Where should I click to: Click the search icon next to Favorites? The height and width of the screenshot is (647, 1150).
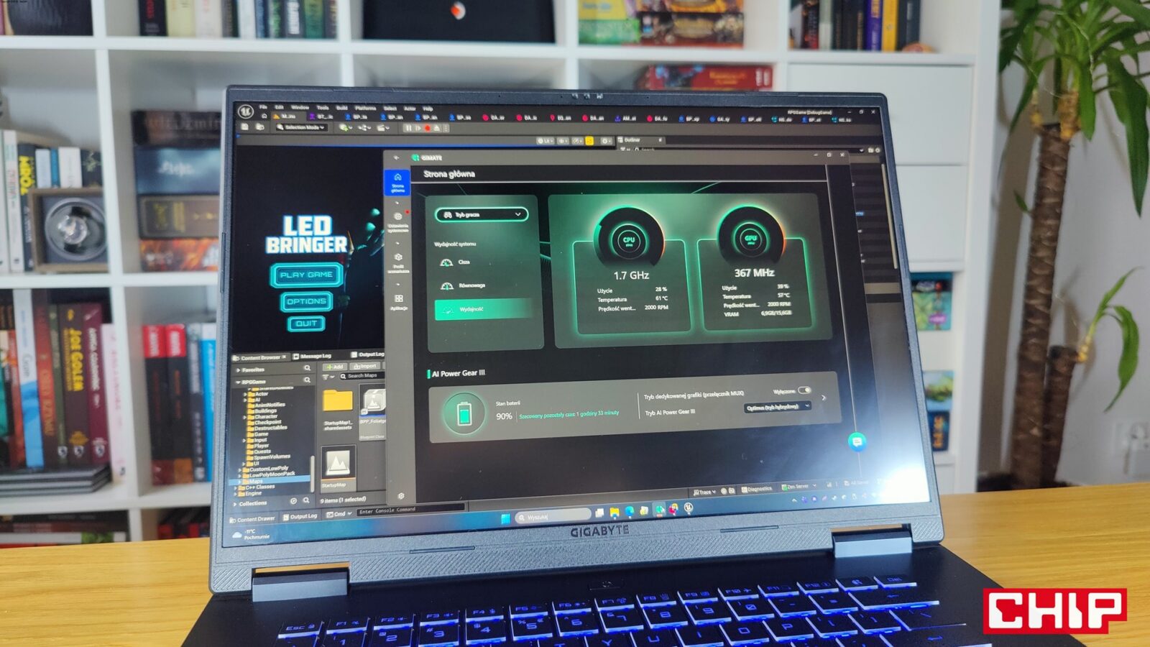pyautogui.click(x=307, y=368)
